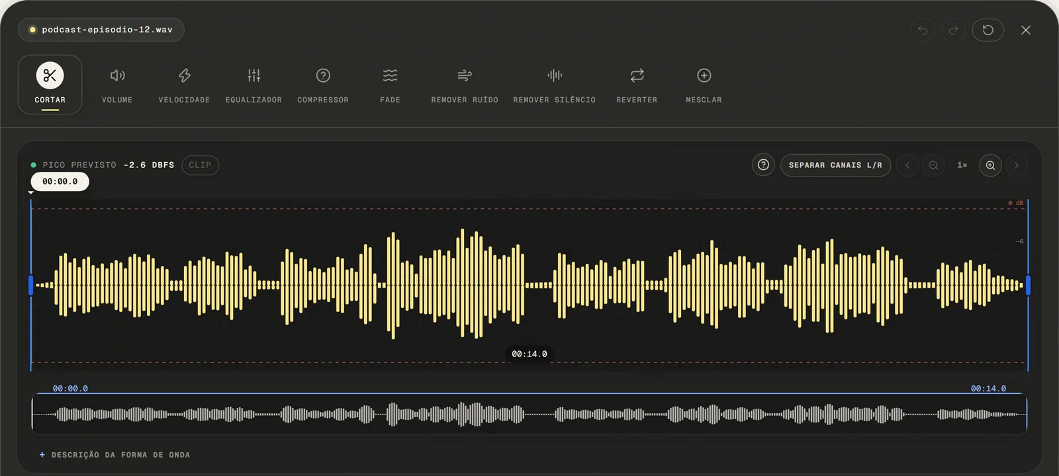Click the left blue trim handle
The height and width of the screenshot is (476, 1059).
click(x=30, y=285)
